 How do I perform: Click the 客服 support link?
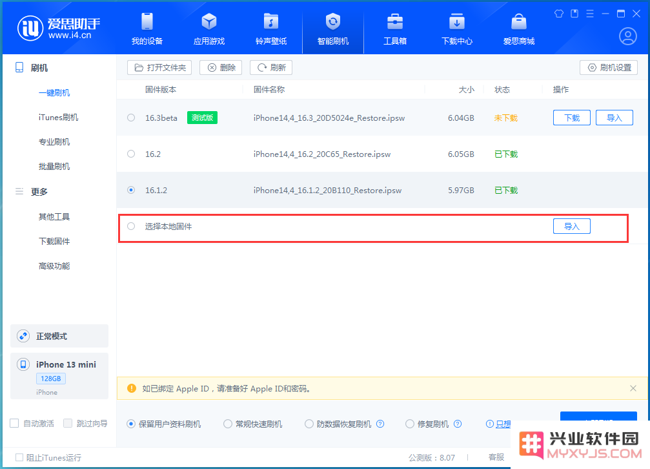click(x=496, y=457)
